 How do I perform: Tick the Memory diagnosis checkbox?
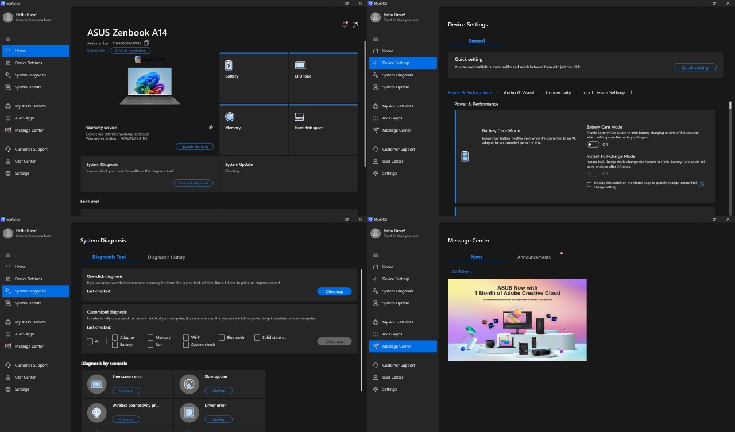tap(150, 338)
